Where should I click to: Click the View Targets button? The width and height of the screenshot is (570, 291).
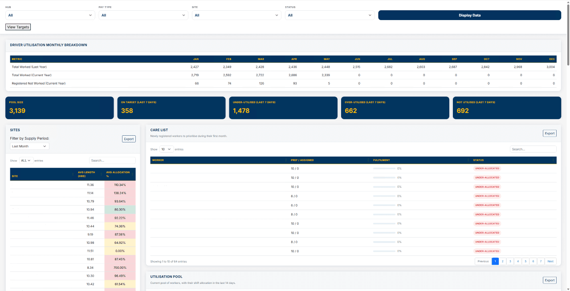click(x=18, y=27)
